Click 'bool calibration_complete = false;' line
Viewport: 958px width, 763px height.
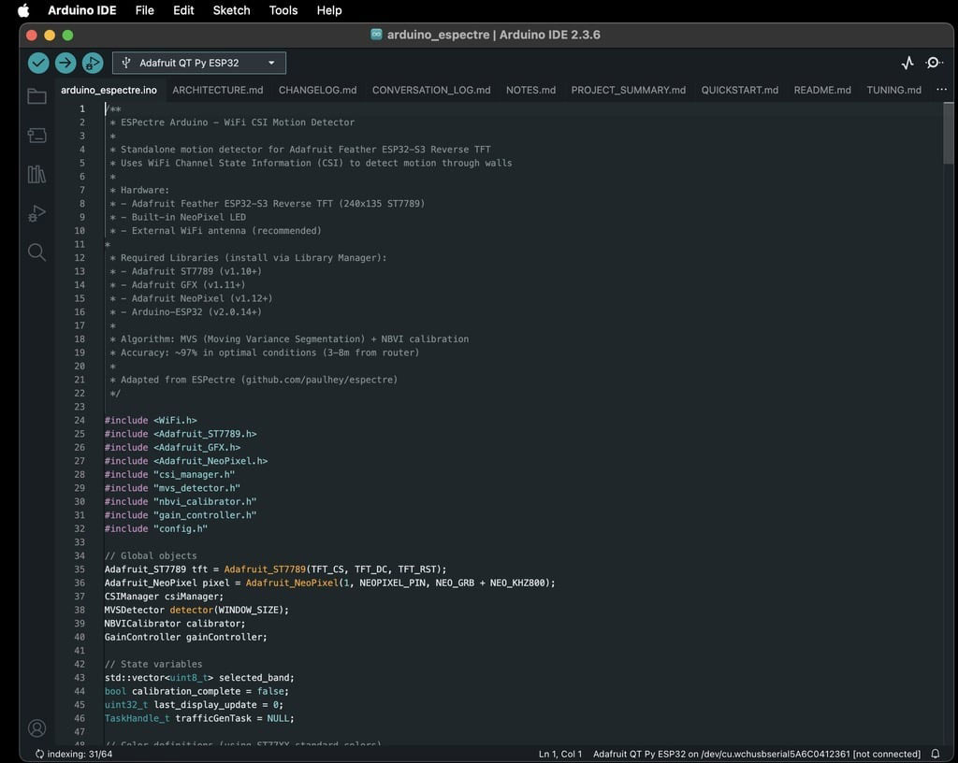(196, 691)
